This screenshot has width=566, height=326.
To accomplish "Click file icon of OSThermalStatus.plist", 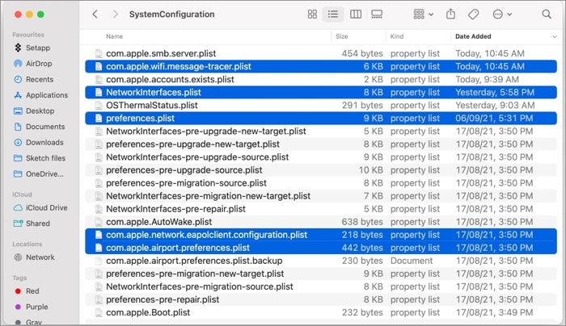I will coord(98,106).
